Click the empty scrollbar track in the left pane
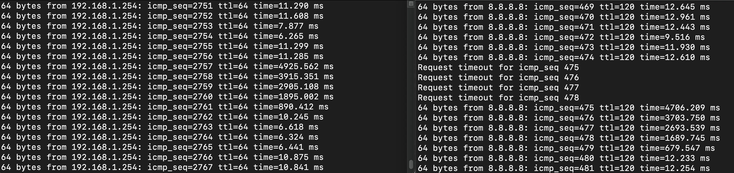This screenshot has width=734, height=173. 411,85
